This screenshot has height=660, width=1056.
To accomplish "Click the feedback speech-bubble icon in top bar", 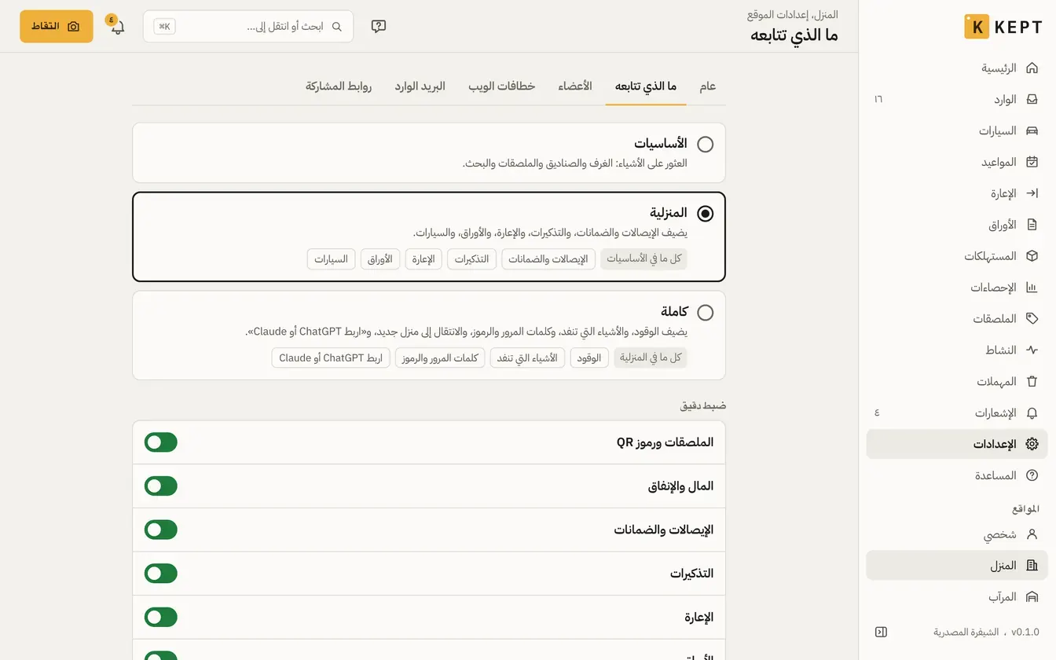I will pyautogui.click(x=379, y=27).
